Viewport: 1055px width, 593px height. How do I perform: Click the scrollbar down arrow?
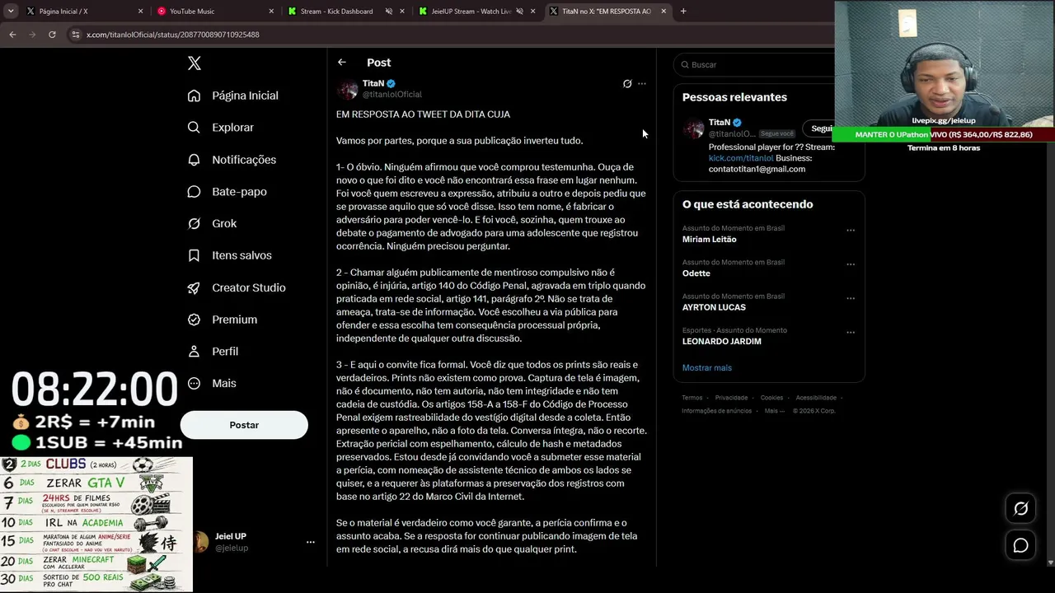(x=1050, y=563)
